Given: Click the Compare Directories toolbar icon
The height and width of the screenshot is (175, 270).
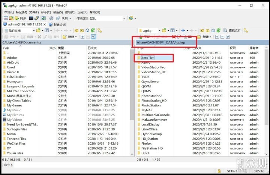Looking at the screenshot, I should pos(6,18).
